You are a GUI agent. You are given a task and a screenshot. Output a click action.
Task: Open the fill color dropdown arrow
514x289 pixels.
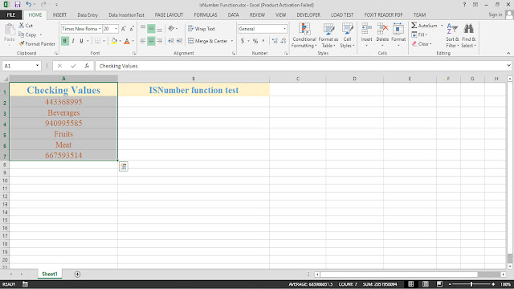[120, 41]
